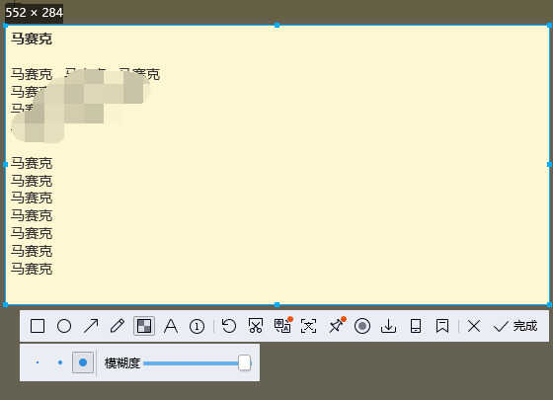Click the 模糊度 label
Image resolution: width=553 pixels, height=400 pixels.
[122, 363]
